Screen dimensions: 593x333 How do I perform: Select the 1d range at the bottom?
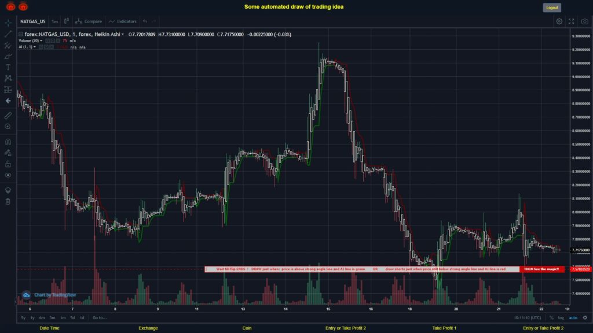(x=81, y=317)
